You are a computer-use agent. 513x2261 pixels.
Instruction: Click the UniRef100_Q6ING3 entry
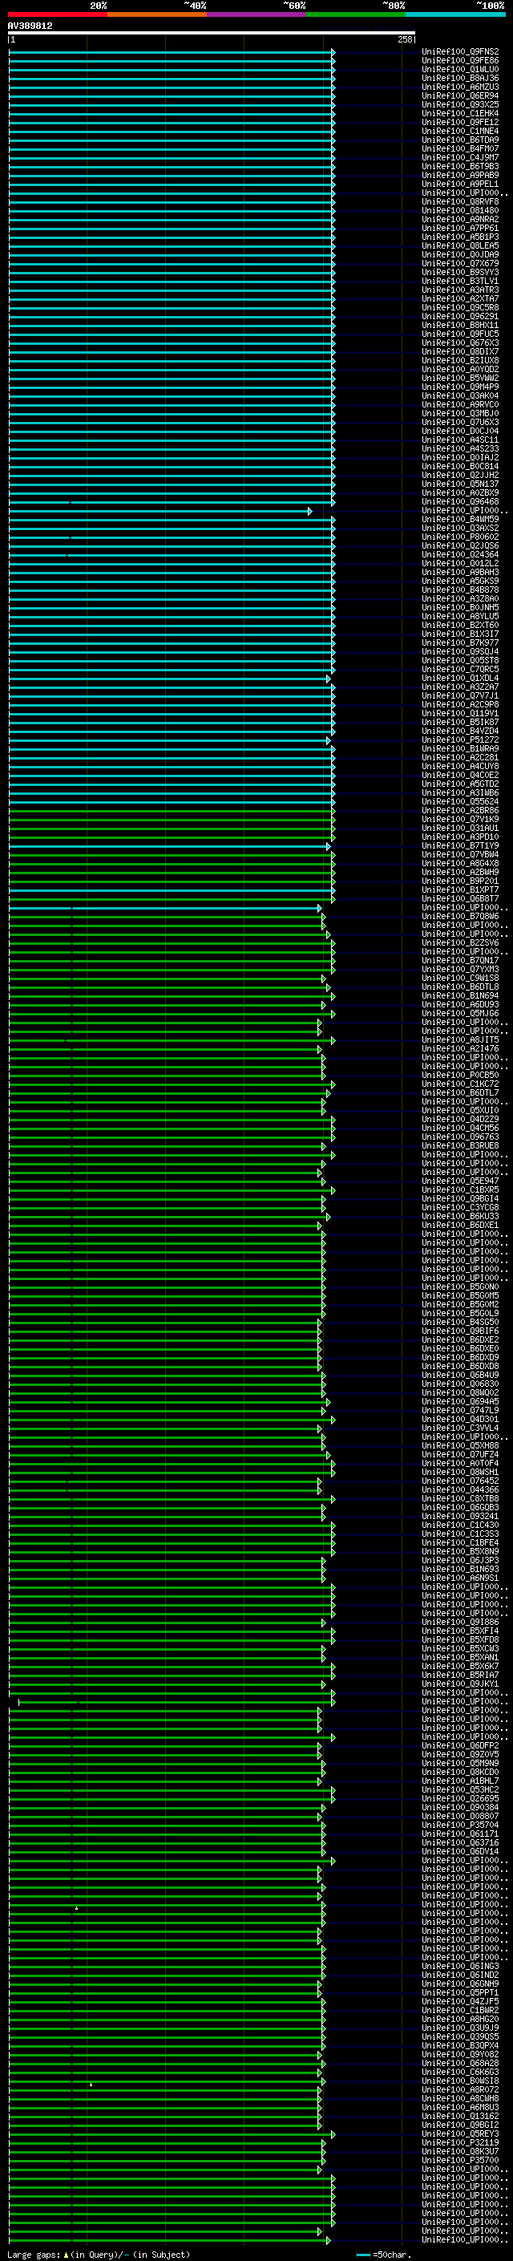coord(460,1965)
